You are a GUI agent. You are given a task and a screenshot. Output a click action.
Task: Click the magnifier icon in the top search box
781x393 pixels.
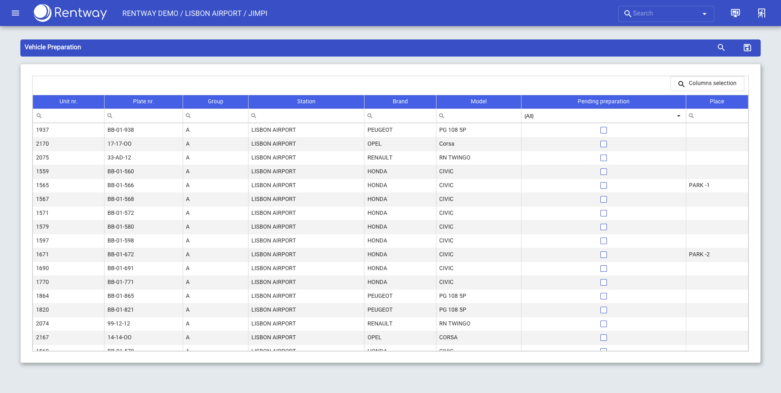[x=627, y=13]
